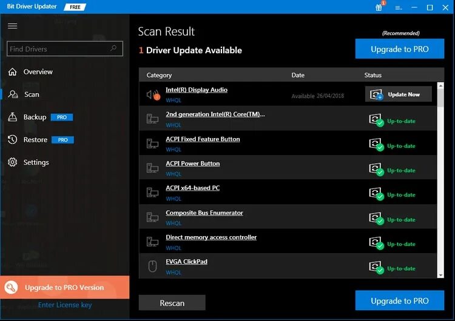Click the Enter License key link
Image resolution: width=455 pixels, height=321 pixels.
[65, 305]
